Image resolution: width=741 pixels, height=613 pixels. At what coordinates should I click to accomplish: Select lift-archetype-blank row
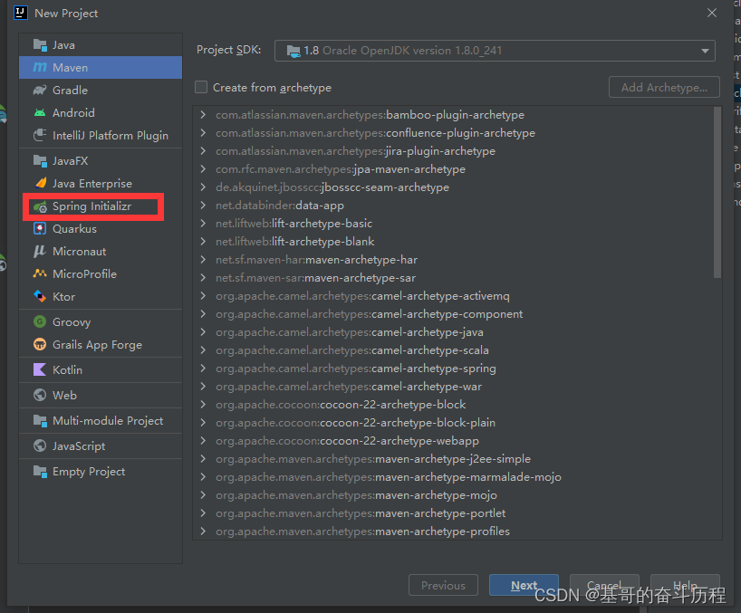click(x=454, y=242)
